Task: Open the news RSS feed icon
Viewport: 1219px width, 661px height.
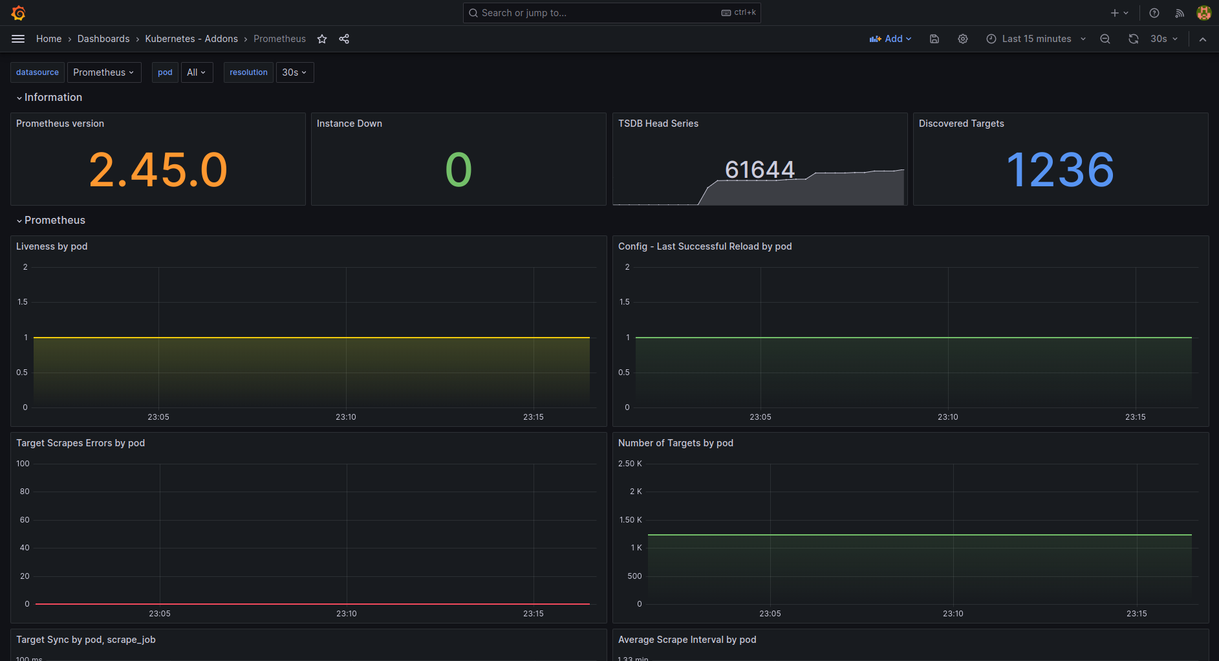Action: click(x=1180, y=13)
